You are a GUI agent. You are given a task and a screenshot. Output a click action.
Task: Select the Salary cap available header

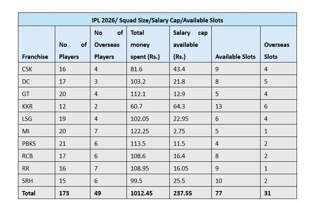point(190,45)
